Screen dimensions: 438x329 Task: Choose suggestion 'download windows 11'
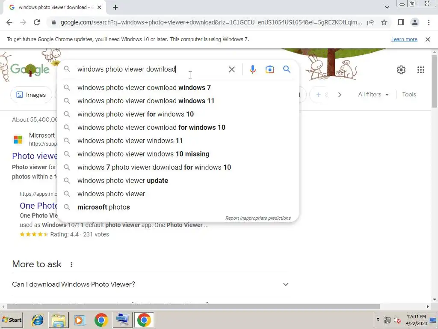click(x=178, y=101)
